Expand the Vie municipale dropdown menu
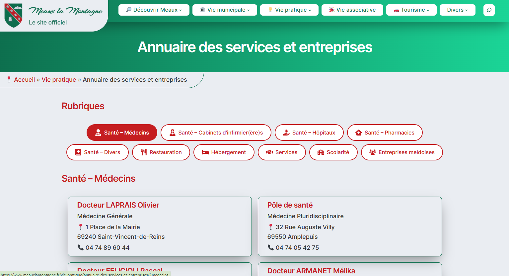 click(x=225, y=10)
